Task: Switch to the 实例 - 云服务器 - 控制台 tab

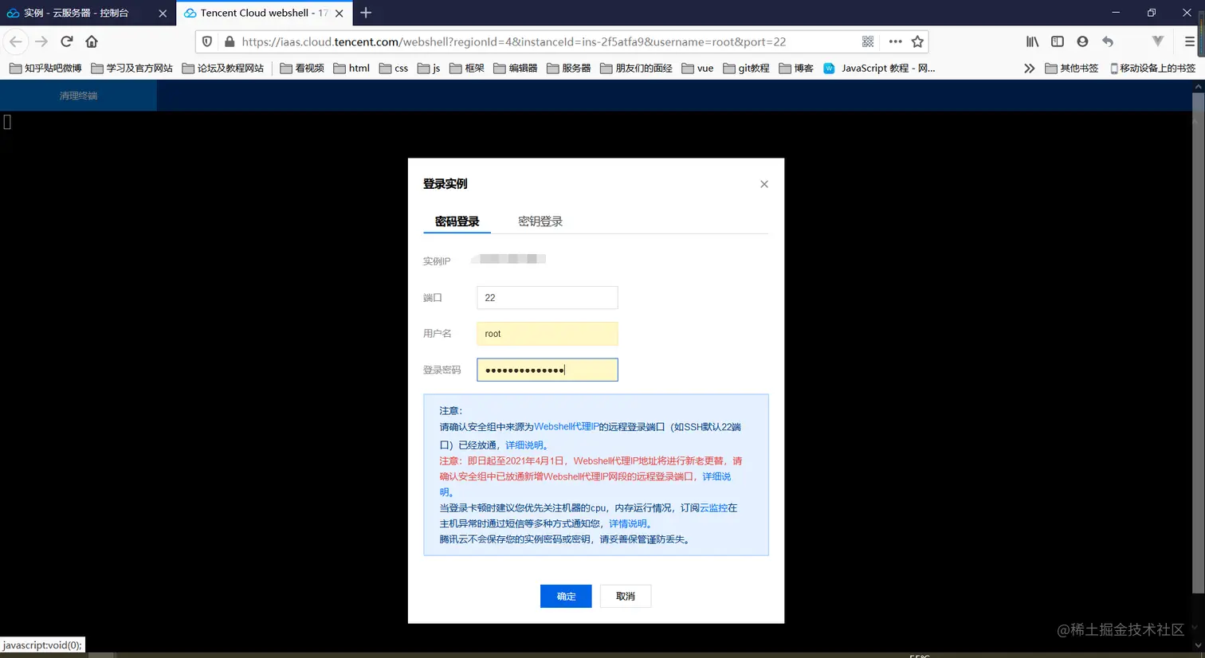Action: [x=78, y=14]
